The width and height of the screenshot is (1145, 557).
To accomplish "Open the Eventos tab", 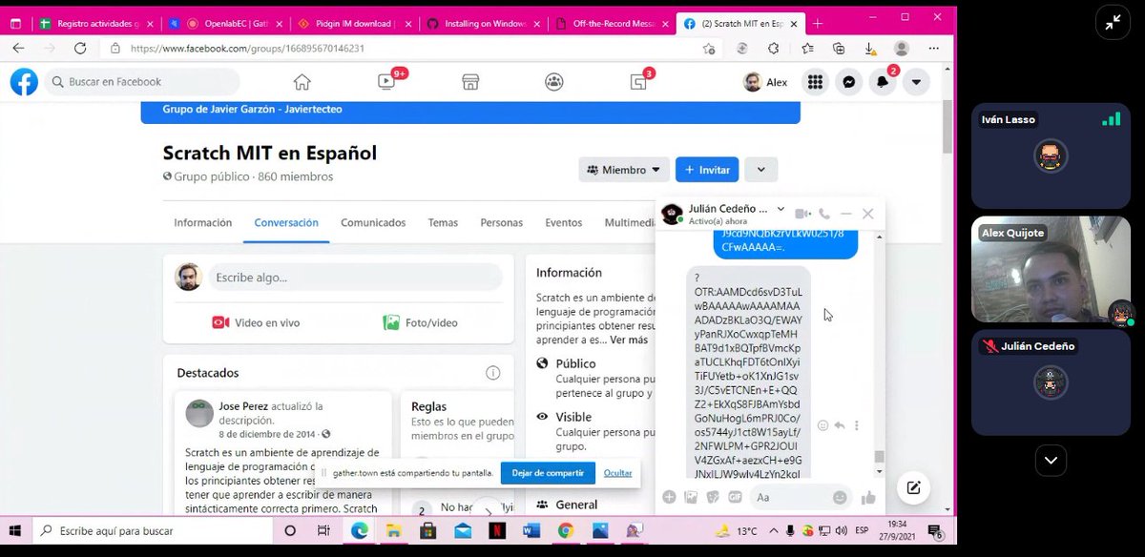I will click(x=564, y=222).
